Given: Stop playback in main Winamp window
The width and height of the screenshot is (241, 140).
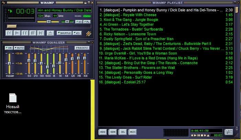Looking at the screenshot, I should click(x=33, y=33).
